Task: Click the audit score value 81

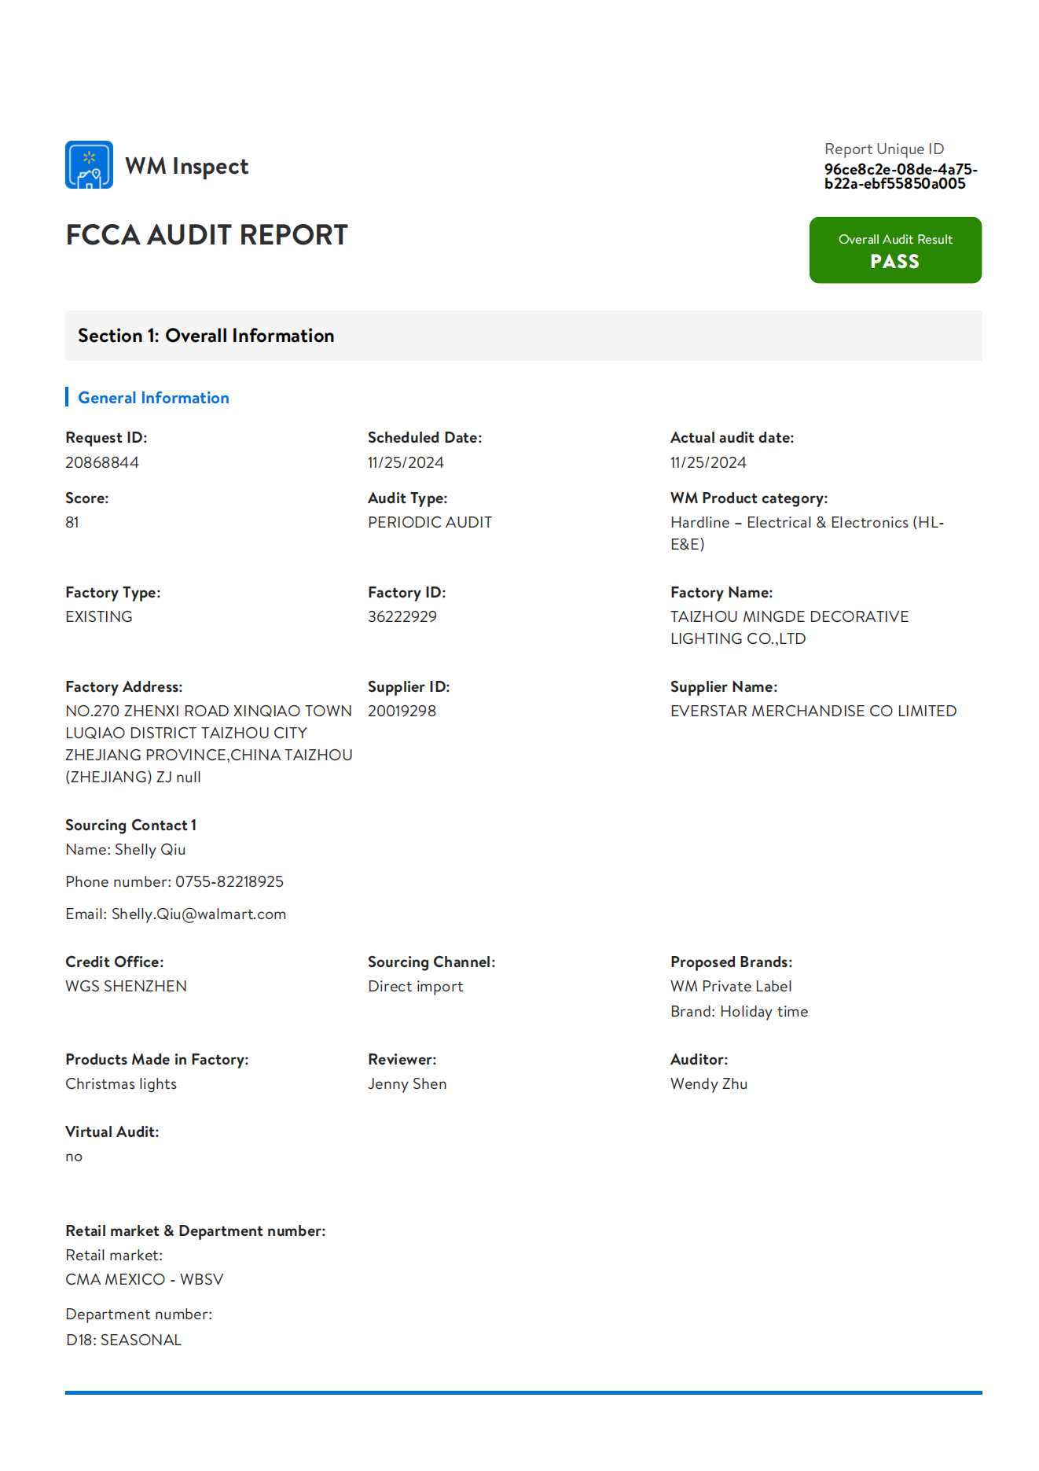Action: tap(72, 523)
